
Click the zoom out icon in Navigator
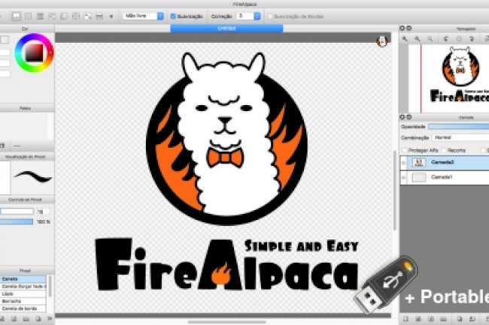pos(418,38)
